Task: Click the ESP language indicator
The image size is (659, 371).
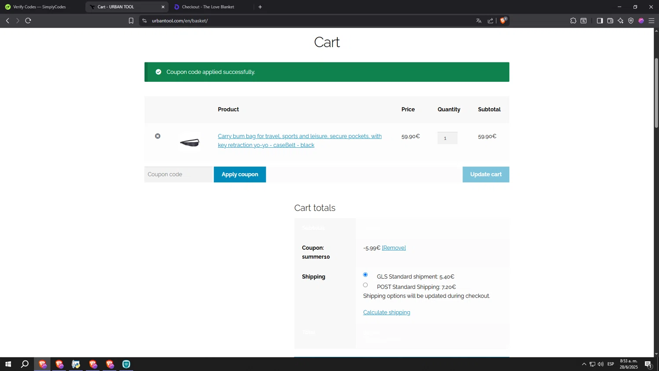Action: (611, 364)
